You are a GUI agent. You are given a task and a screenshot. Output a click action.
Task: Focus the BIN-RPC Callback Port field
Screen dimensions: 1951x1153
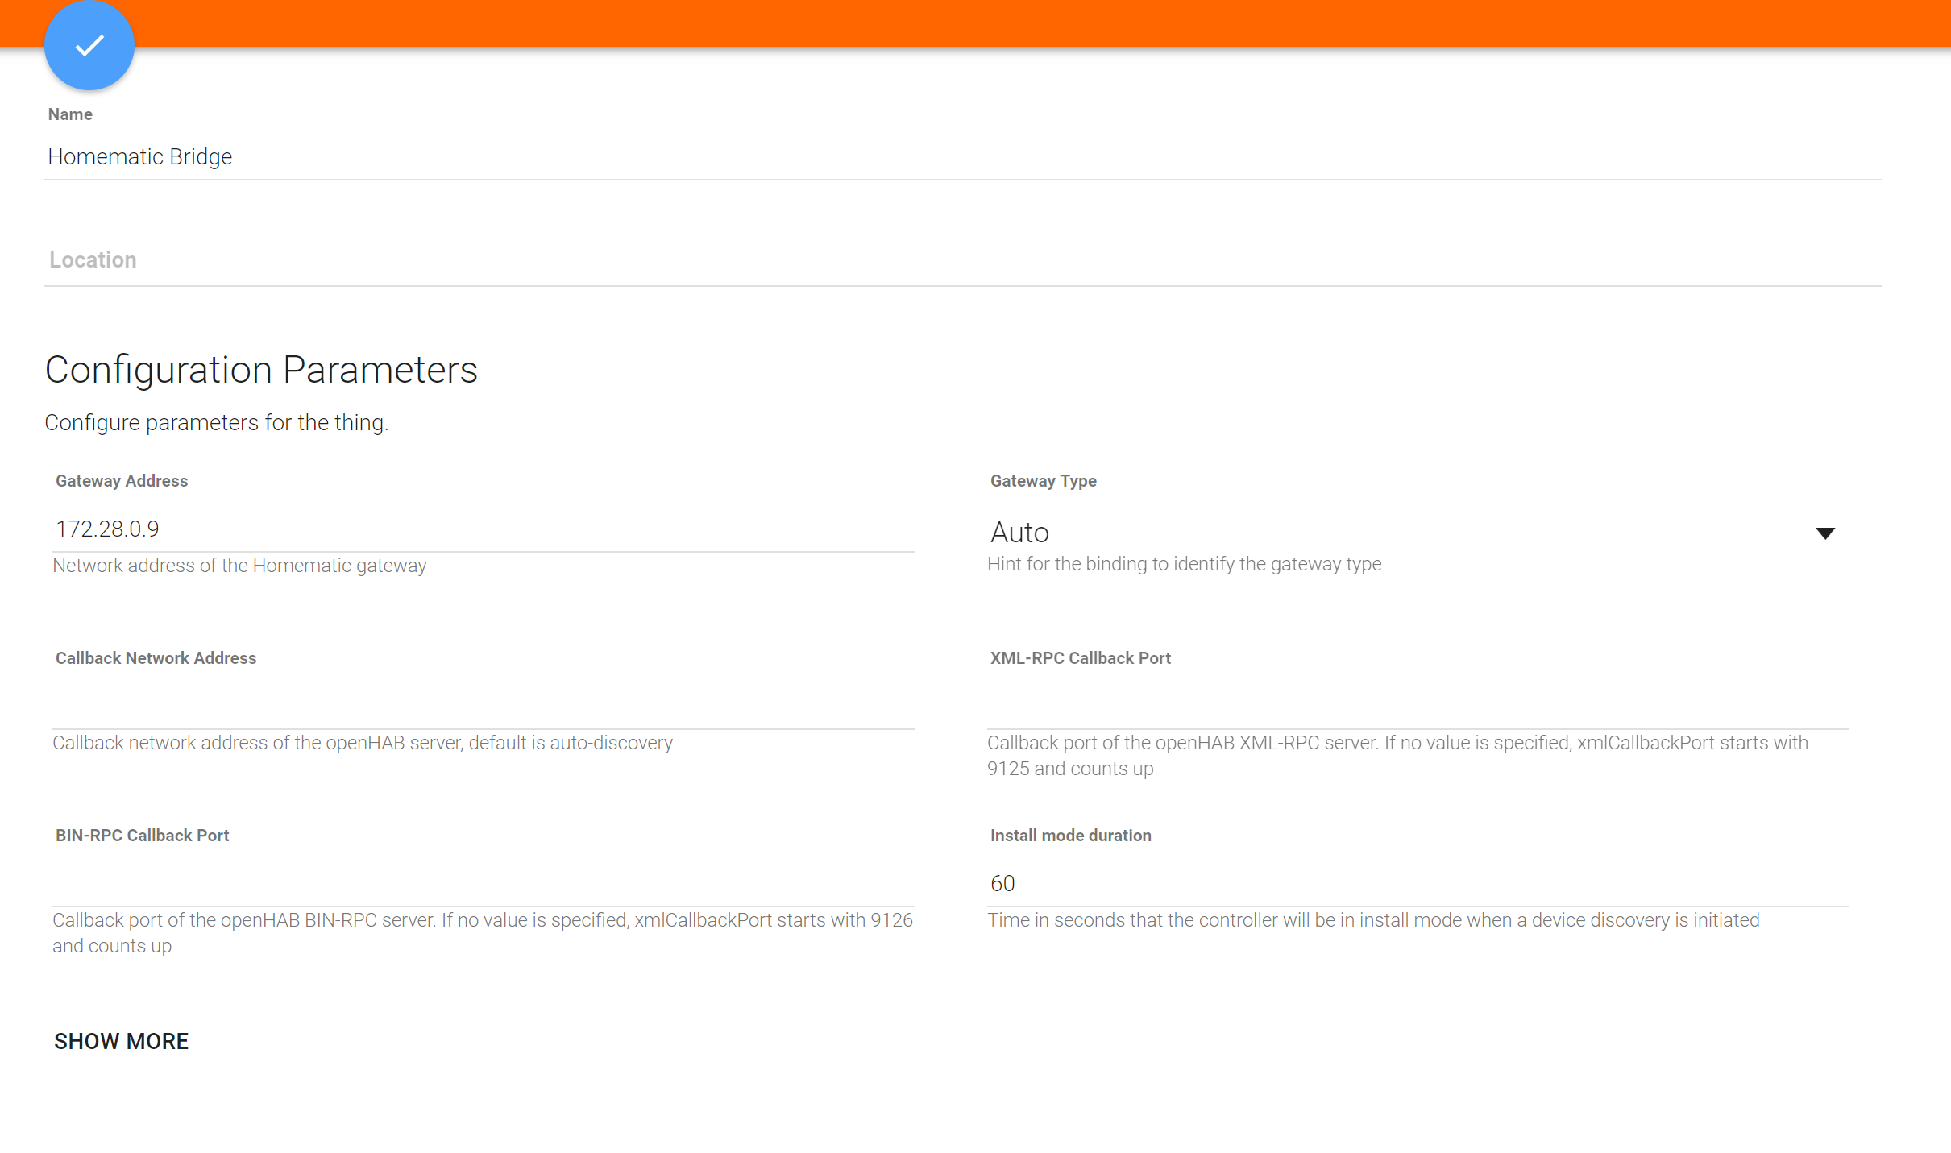(x=484, y=885)
